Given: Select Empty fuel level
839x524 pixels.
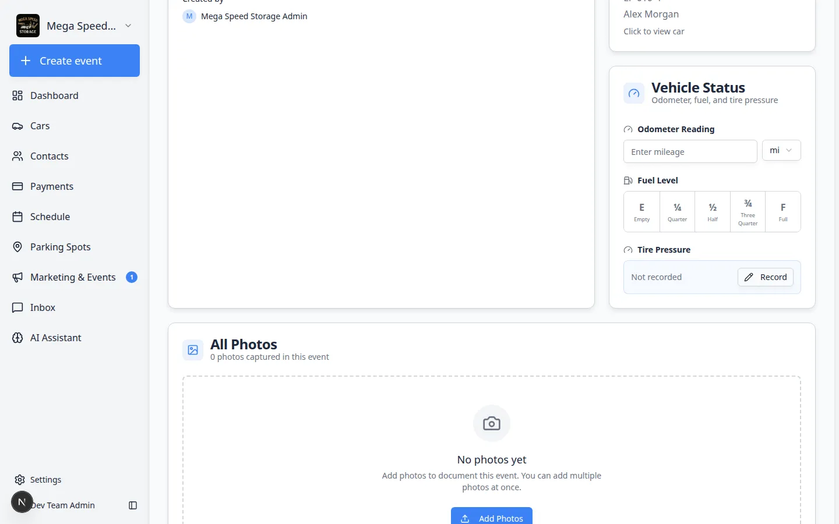Looking at the screenshot, I should (641, 212).
